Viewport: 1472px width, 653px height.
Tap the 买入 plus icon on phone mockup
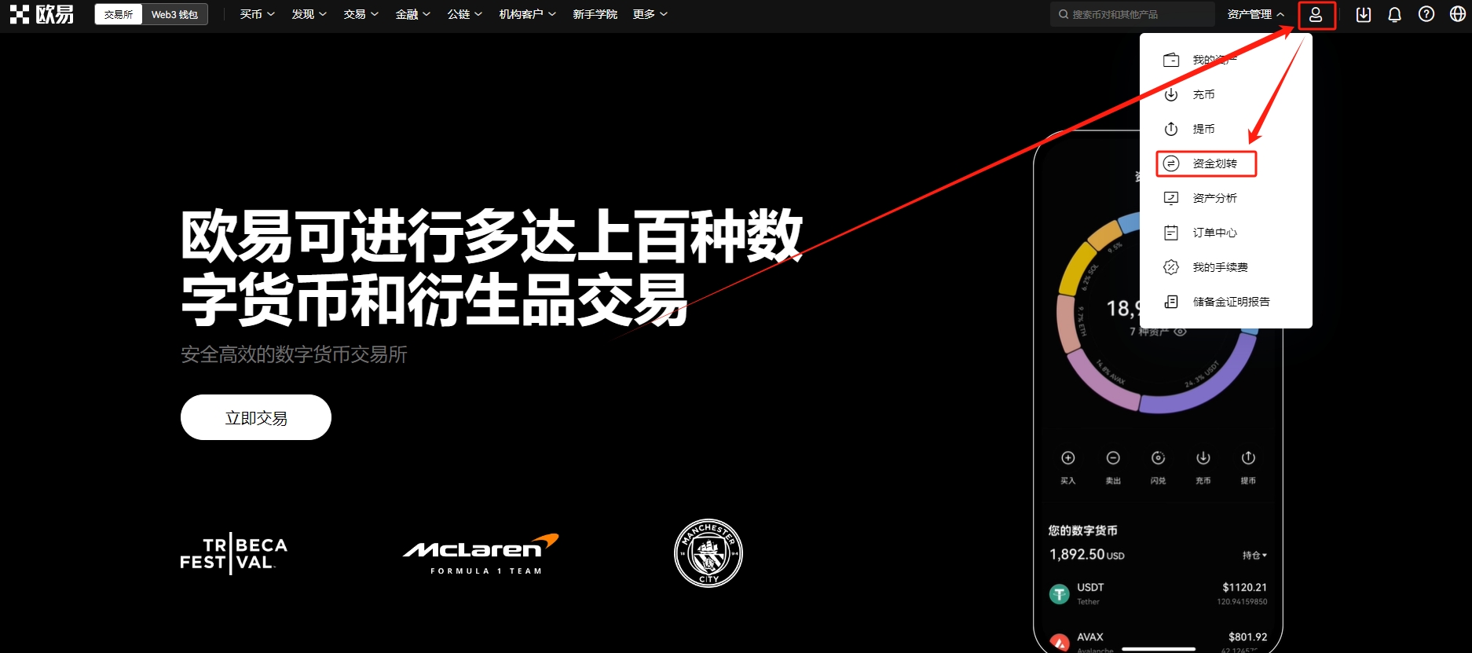click(1068, 458)
